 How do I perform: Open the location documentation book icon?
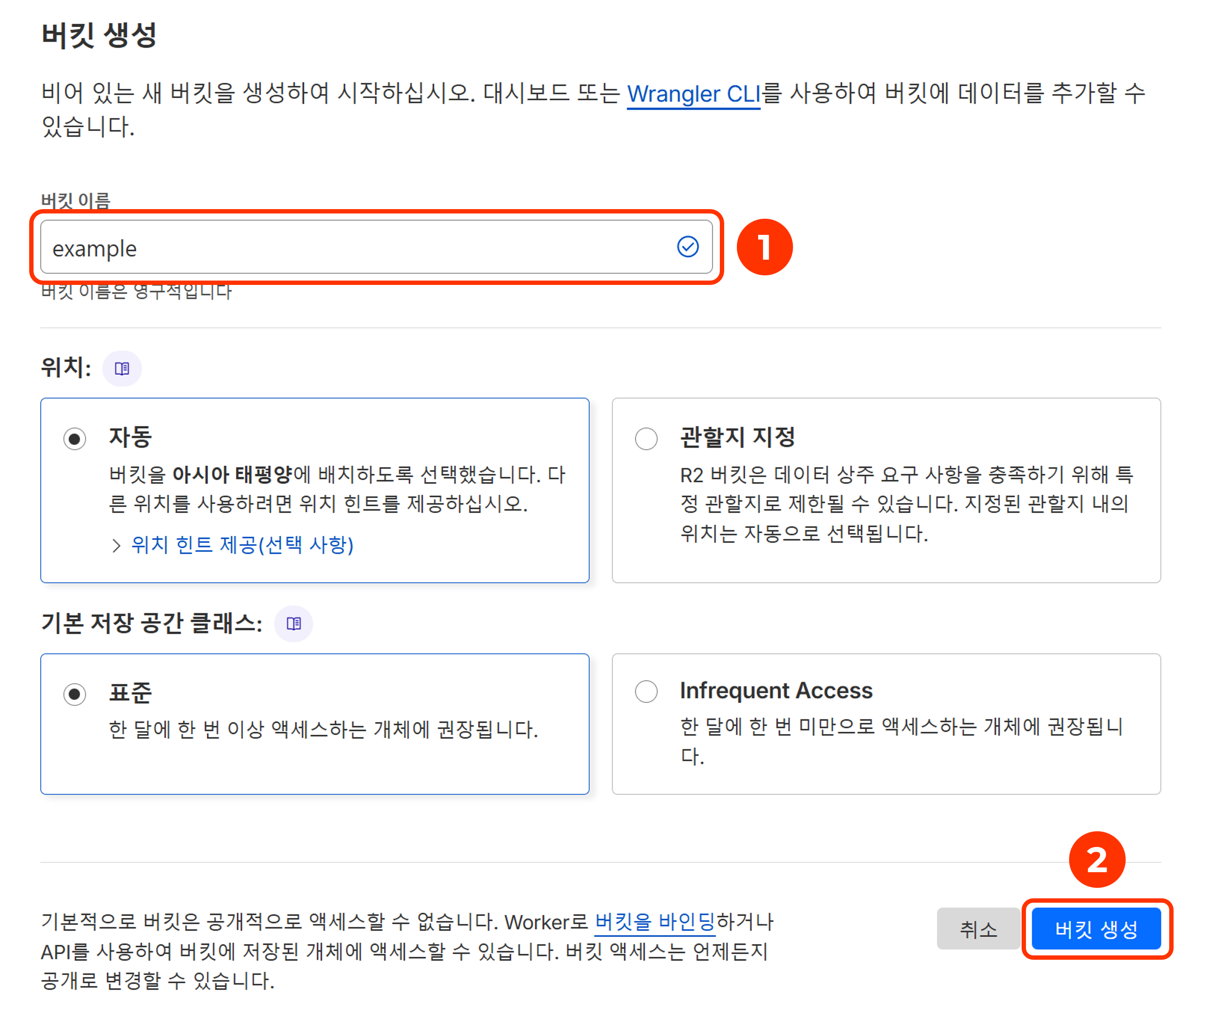pos(122,369)
